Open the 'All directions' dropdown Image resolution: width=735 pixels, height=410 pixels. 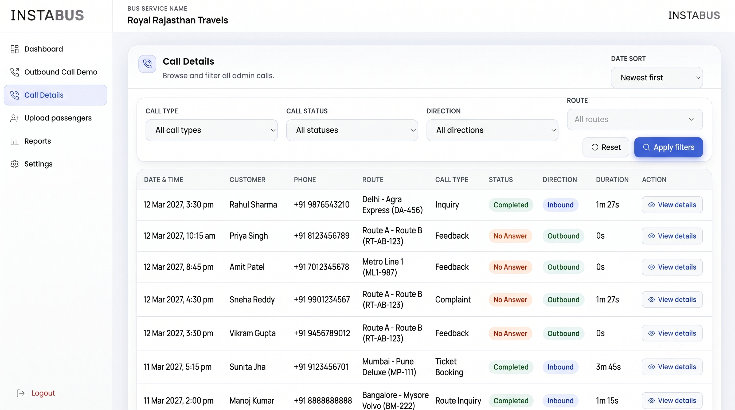tap(492, 130)
